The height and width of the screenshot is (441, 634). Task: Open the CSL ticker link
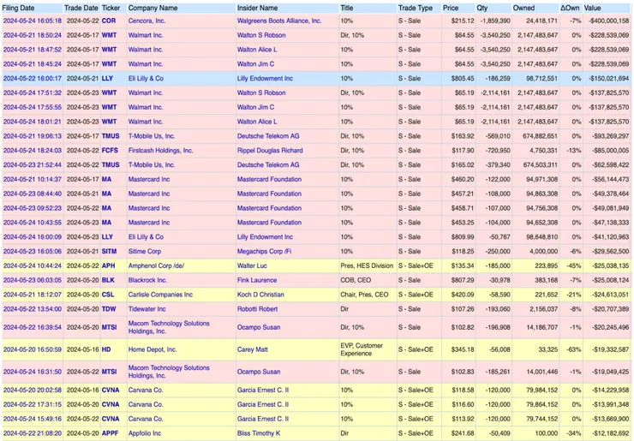(108, 295)
